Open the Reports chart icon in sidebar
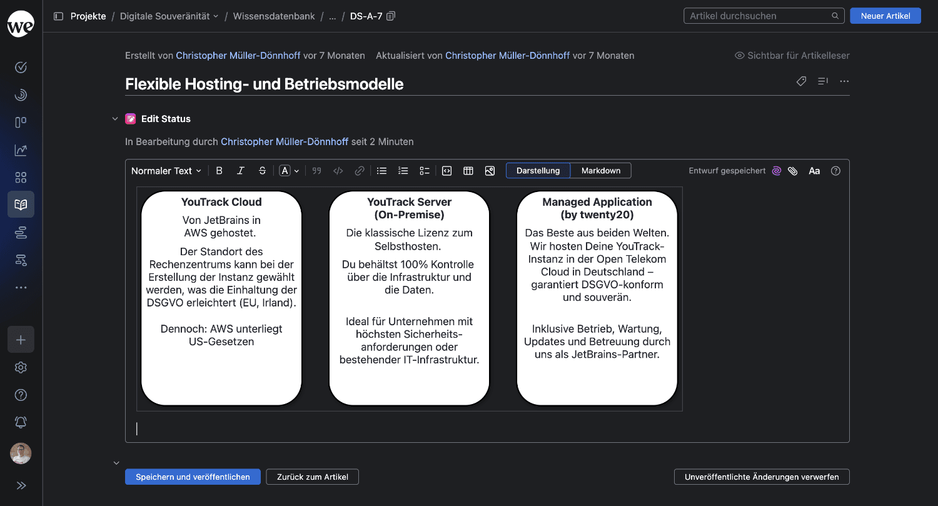 tap(21, 149)
